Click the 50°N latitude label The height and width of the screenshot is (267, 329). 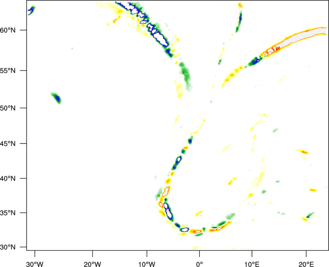click(x=8, y=108)
